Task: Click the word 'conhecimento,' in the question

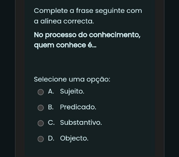Action: [x=115, y=35]
